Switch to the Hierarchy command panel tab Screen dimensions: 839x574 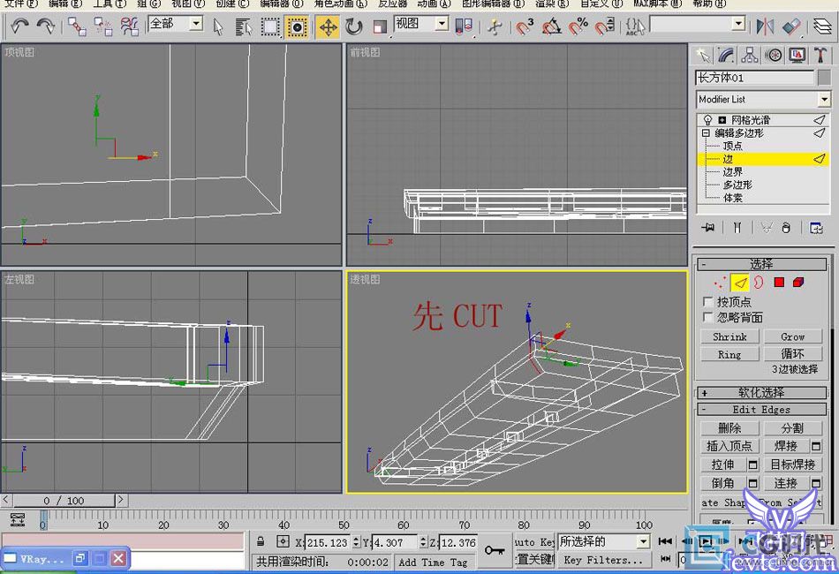(x=750, y=55)
